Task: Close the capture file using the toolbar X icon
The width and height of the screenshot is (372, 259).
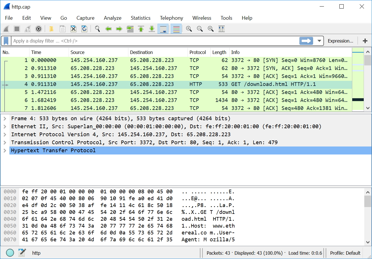Action: point(73,29)
